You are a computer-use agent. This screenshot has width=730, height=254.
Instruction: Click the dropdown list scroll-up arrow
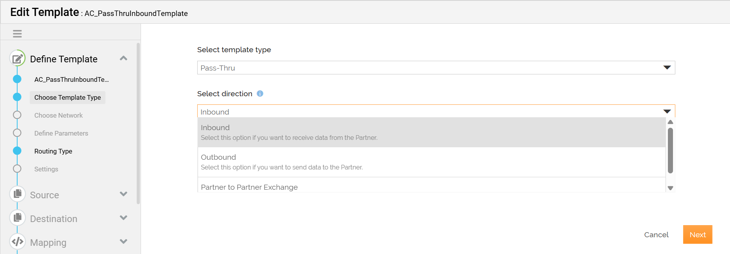(670, 122)
